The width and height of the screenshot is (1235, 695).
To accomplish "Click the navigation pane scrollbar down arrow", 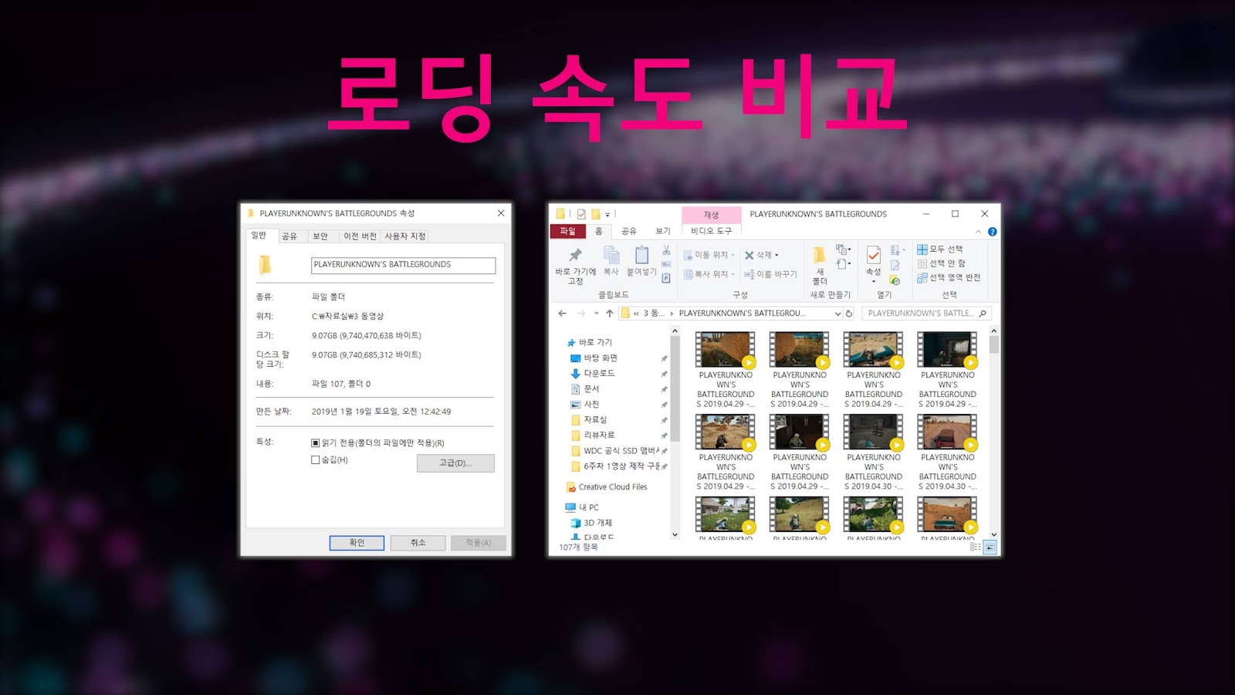I will pyautogui.click(x=675, y=534).
